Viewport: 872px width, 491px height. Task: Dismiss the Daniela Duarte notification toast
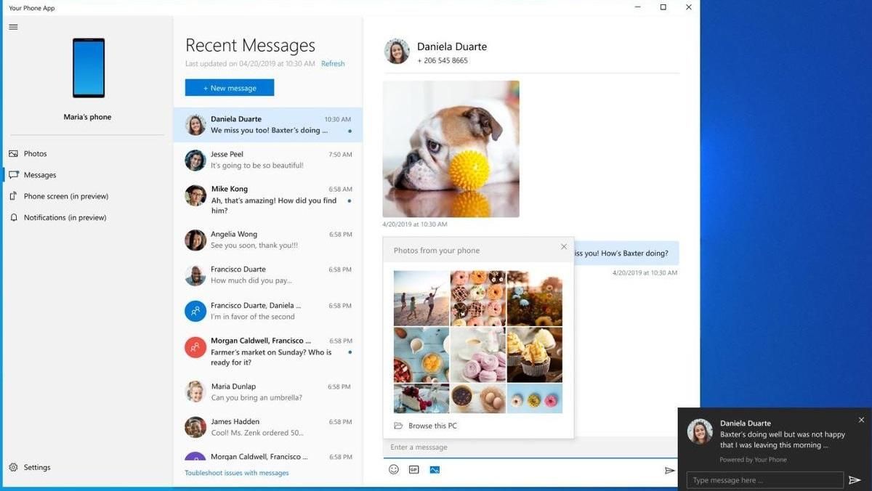[x=861, y=420]
